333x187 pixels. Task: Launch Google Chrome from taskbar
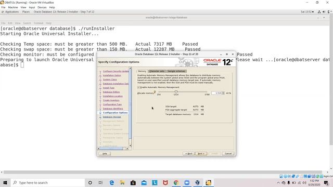176,182
